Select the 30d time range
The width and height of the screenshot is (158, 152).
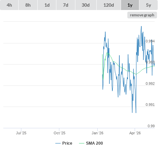click(x=86, y=5)
